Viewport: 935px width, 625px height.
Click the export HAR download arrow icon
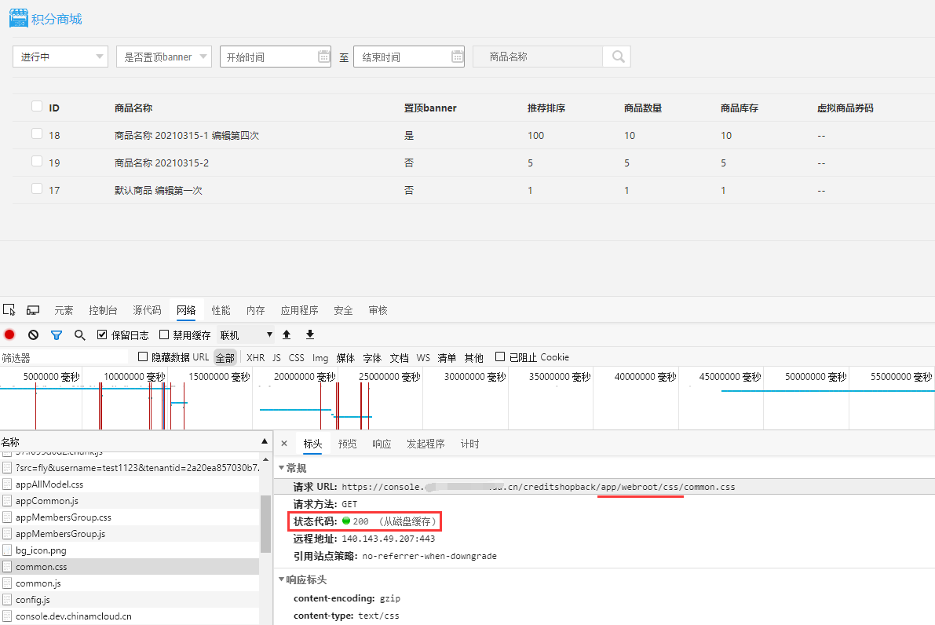tap(310, 334)
